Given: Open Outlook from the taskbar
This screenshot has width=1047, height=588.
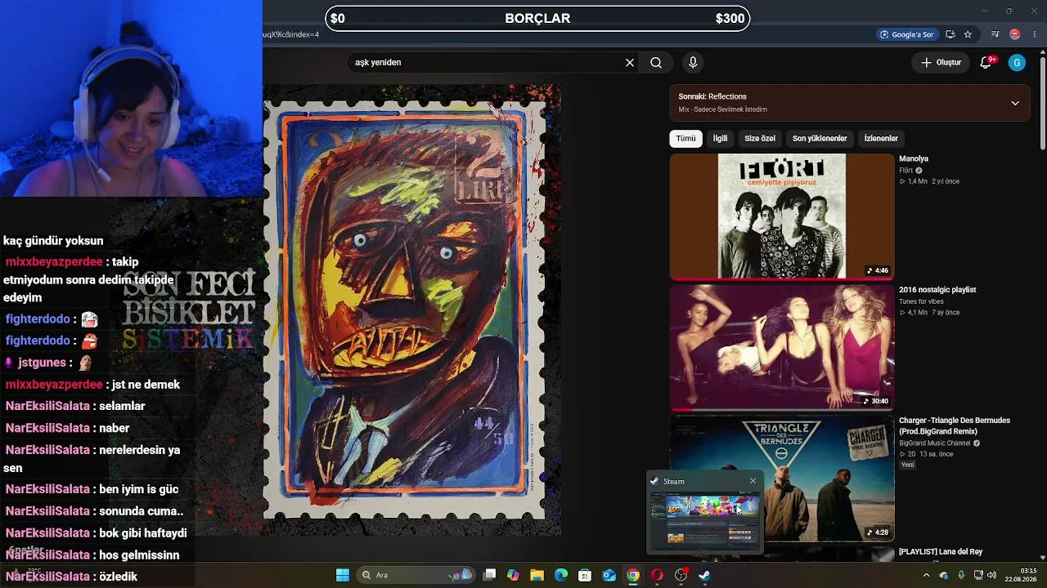Looking at the screenshot, I should 609,575.
